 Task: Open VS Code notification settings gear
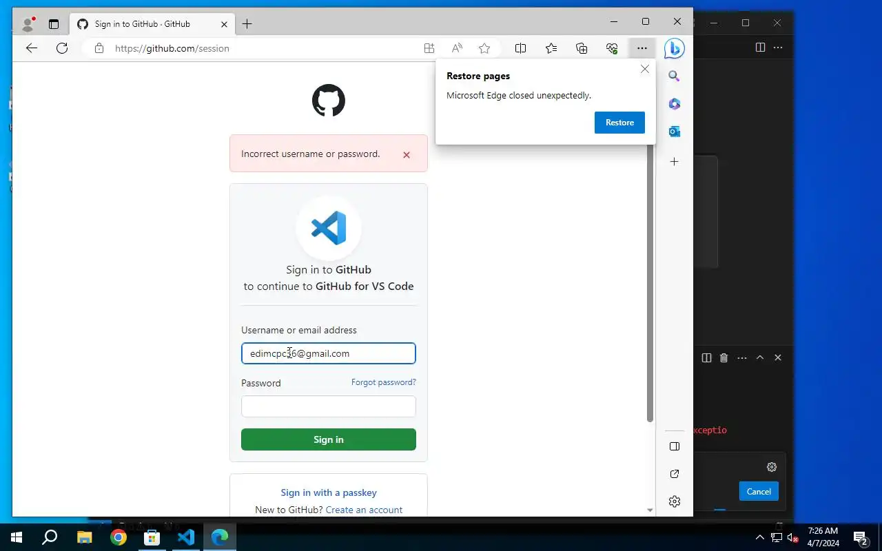[x=772, y=467]
